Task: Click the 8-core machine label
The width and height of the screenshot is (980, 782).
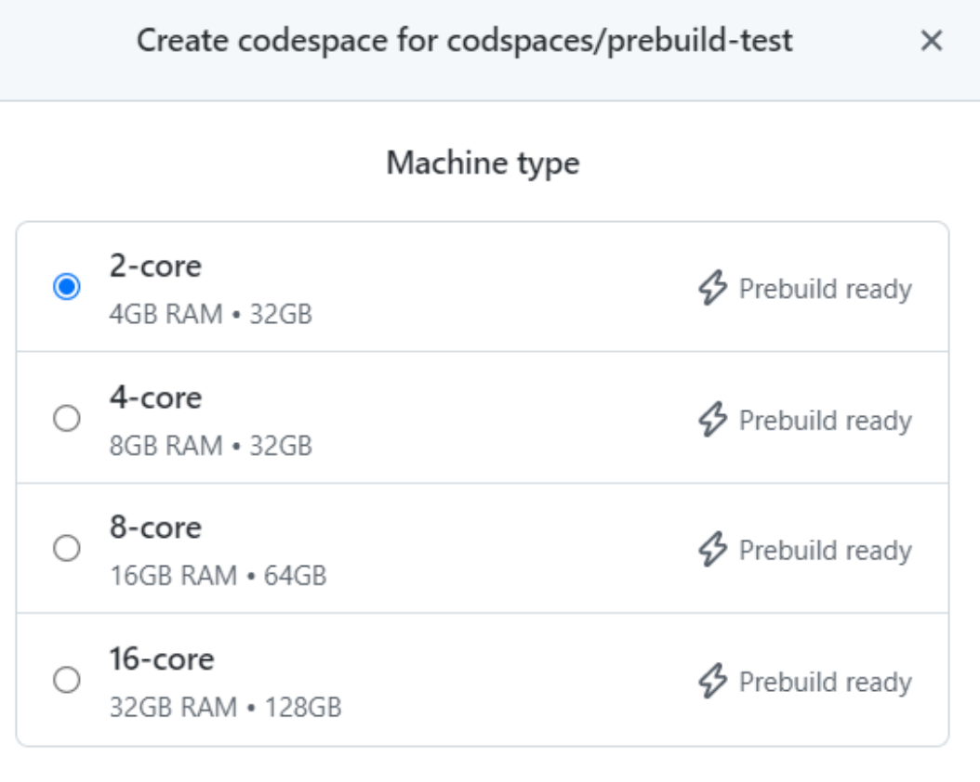Action: pos(155,528)
